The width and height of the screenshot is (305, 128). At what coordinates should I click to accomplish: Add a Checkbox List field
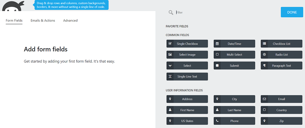(x=281, y=44)
